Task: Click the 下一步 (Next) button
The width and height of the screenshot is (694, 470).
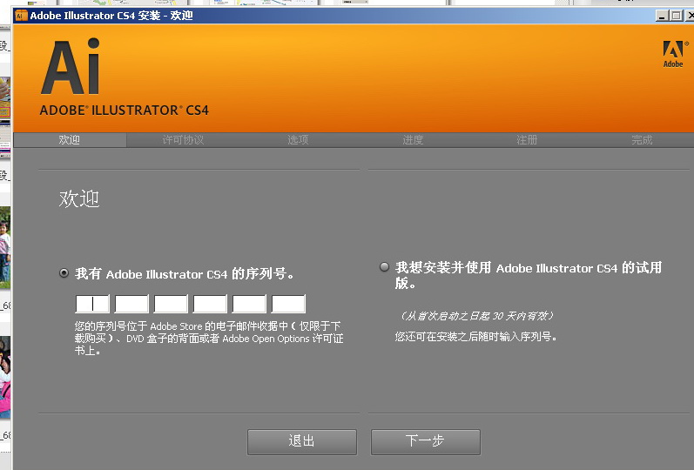Action: coord(425,441)
